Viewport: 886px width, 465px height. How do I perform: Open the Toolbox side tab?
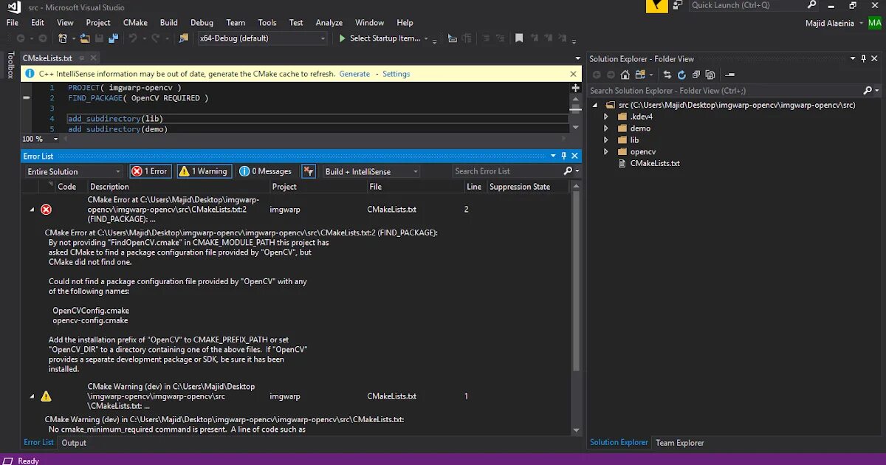pos(10,65)
